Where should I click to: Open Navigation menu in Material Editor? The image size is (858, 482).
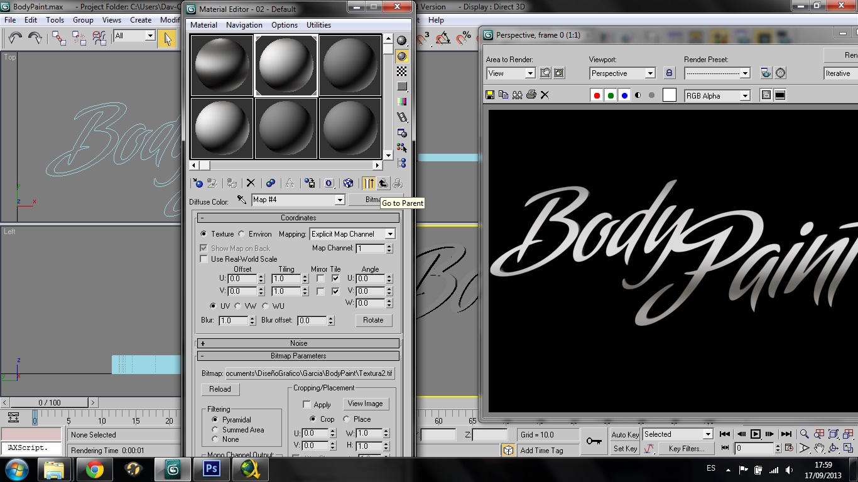[x=244, y=25]
